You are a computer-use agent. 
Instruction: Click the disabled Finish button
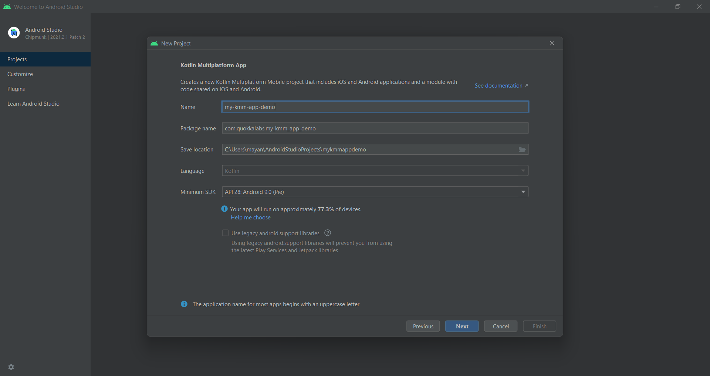pos(540,326)
